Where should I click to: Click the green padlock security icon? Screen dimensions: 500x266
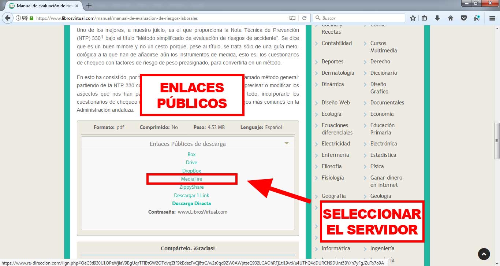31,18
